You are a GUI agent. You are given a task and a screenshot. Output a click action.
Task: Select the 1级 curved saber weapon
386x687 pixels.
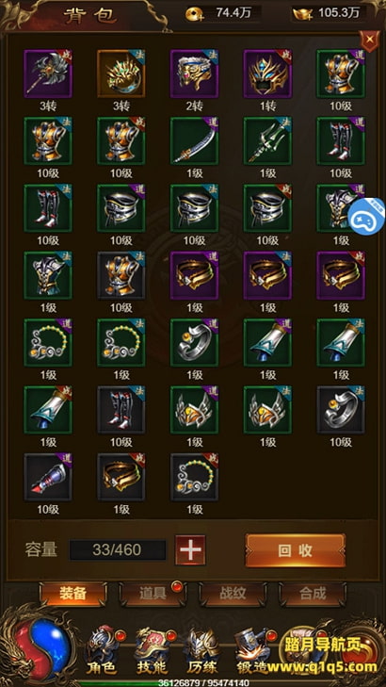click(x=194, y=141)
